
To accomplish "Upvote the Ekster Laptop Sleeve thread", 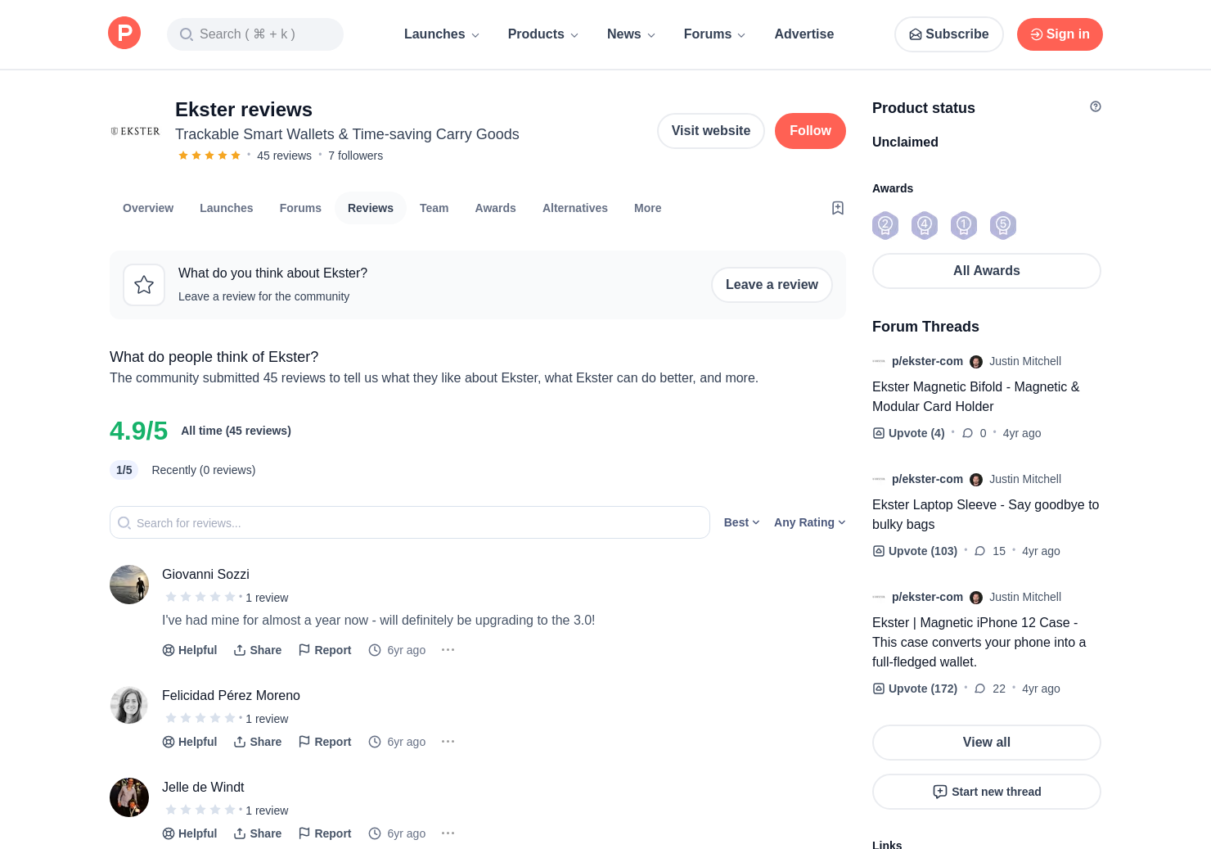I will point(915,551).
